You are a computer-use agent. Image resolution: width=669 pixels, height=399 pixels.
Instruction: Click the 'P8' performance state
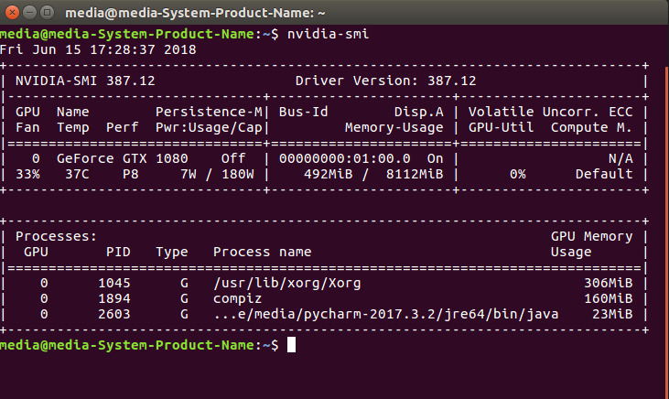point(131,174)
